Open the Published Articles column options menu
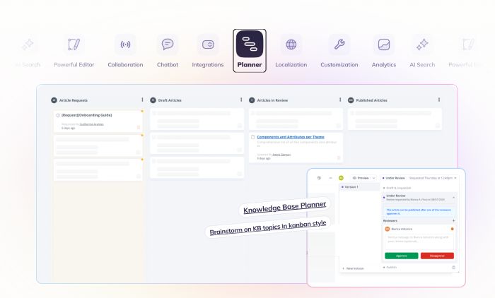 click(x=439, y=100)
